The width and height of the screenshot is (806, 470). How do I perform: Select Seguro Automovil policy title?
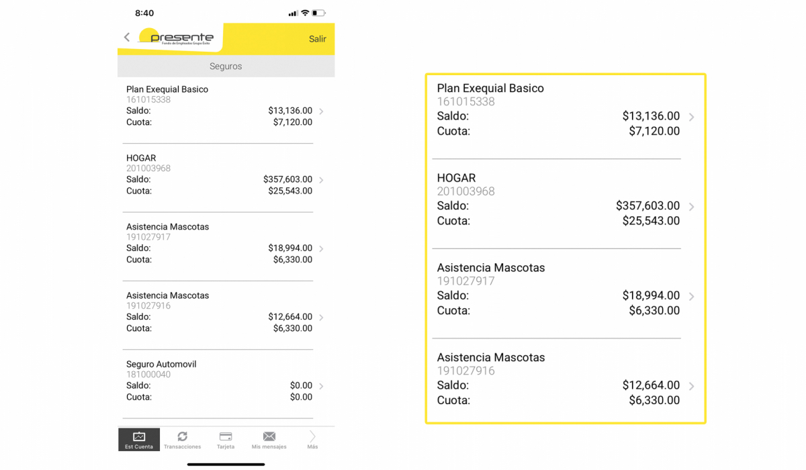161,365
